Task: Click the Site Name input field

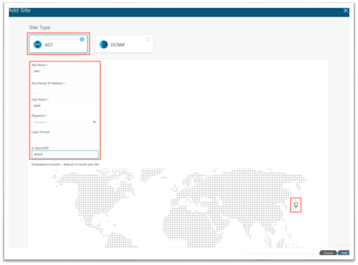Action: click(x=65, y=71)
